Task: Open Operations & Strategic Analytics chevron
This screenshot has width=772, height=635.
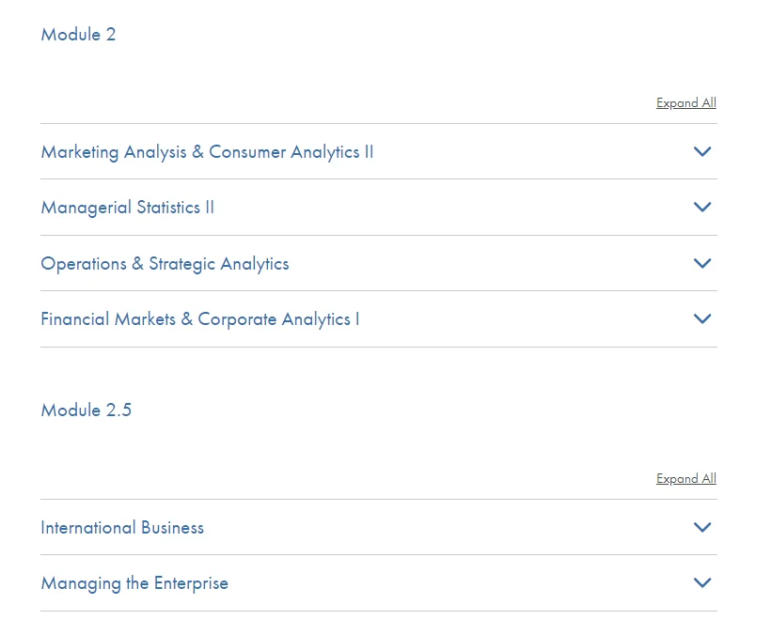Action: click(x=701, y=263)
